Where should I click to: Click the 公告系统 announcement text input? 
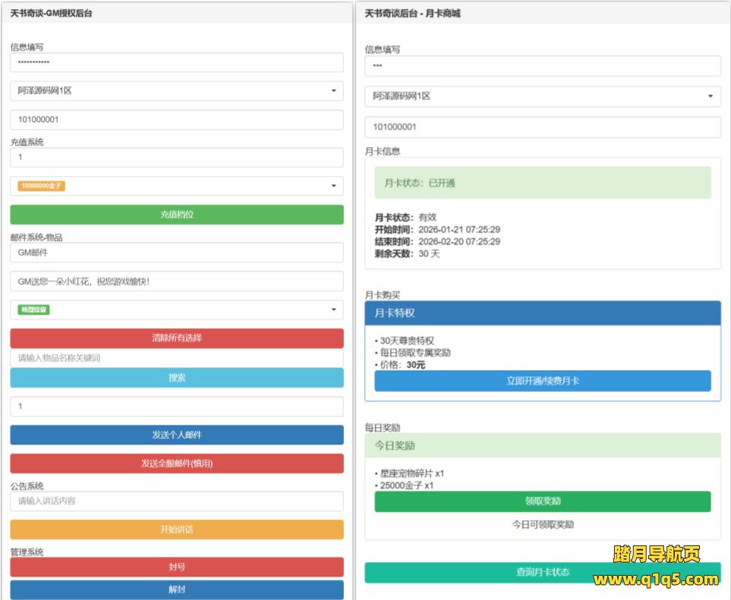pyautogui.click(x=176, y=501)
